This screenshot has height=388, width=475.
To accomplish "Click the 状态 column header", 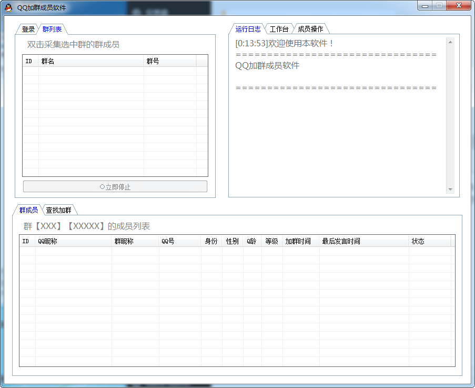I will coord(430,241).
